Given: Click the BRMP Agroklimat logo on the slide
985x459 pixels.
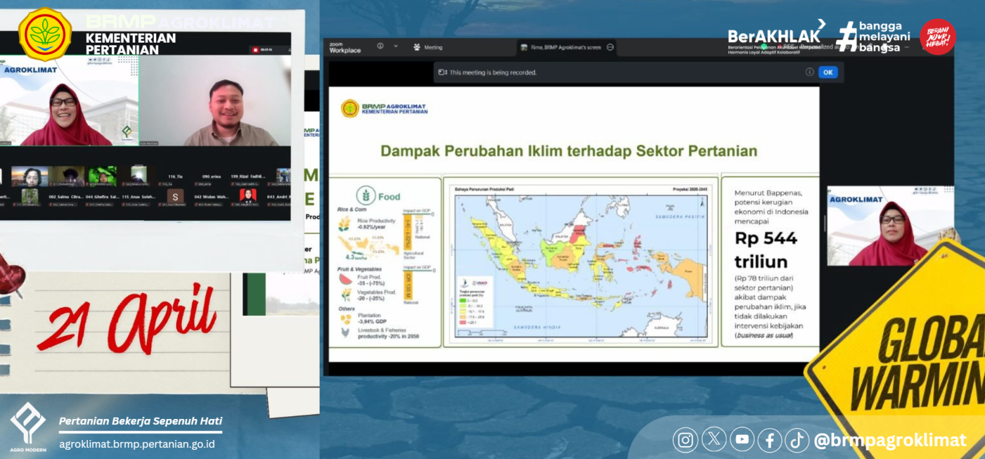Looking at the screenshot, I should (384, 108).
